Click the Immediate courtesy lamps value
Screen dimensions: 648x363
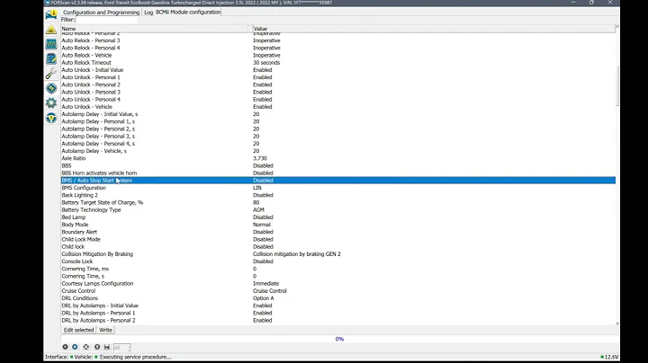click(x=266, y=283)
